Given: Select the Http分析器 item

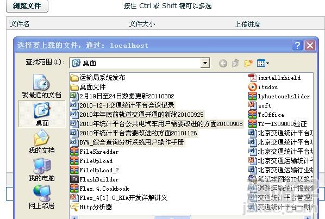Looking at the screenshot, I should click(91, 207).
